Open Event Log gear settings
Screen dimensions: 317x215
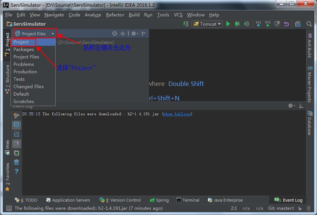click(291, 106)
